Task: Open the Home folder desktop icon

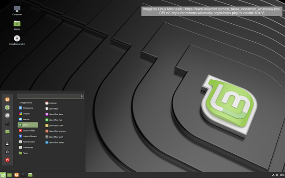Action: click(17, 25)
